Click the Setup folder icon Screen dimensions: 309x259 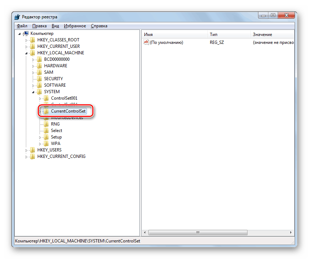pos(46,137)
